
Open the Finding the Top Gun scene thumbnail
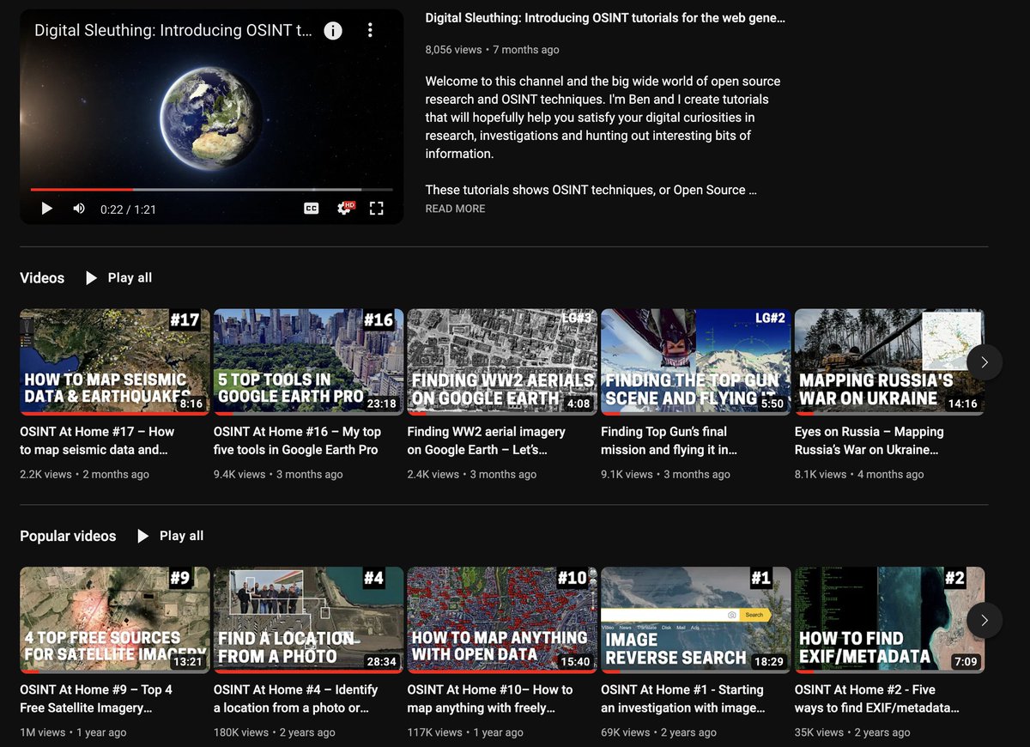point(695,362)
